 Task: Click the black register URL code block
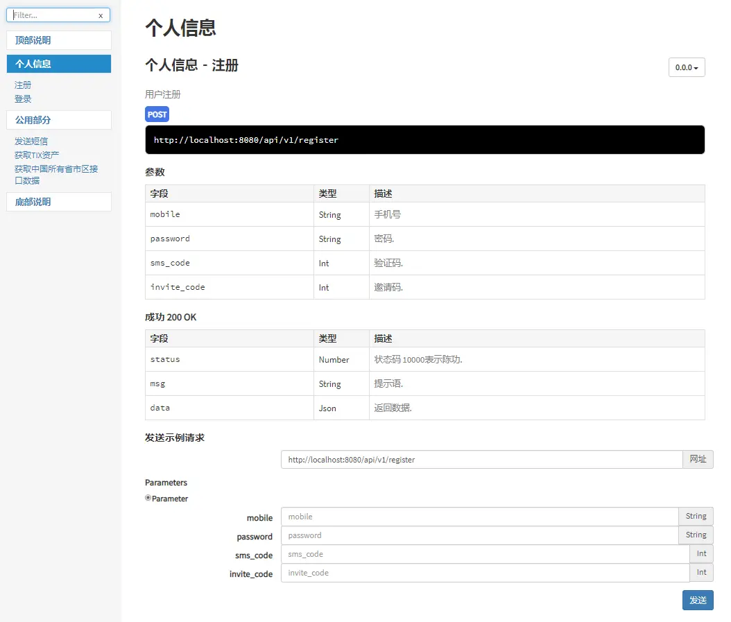[x=424, y=139]
